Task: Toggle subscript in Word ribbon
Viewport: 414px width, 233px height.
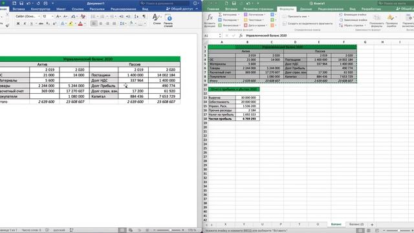Action: [48, 23]
